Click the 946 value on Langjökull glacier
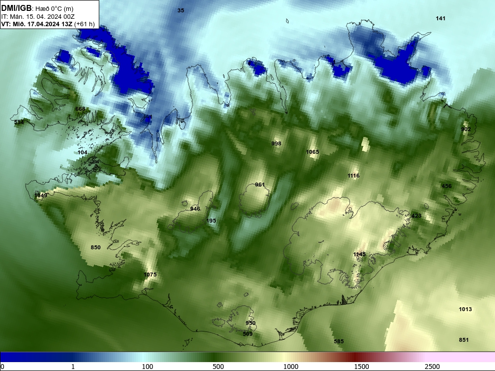 tap(195, 209)
